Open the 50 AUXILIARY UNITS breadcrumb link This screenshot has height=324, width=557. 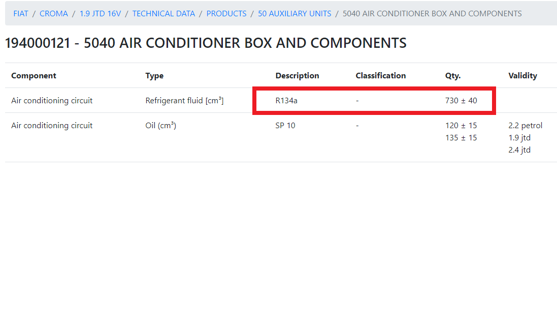(x=294, y=14)
